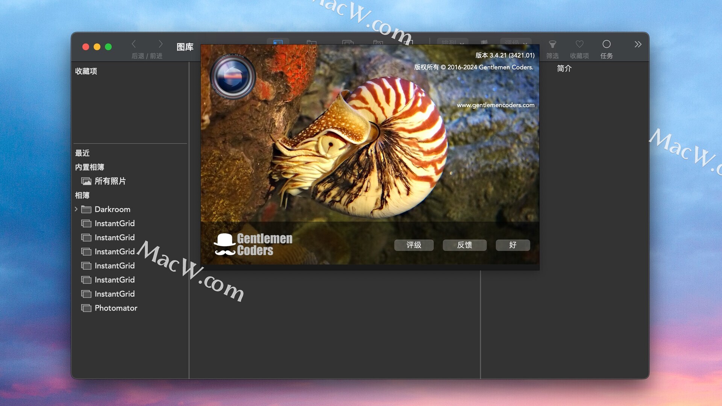
Task: Click the 简介 panel header
Action: (x=564, y=68)
